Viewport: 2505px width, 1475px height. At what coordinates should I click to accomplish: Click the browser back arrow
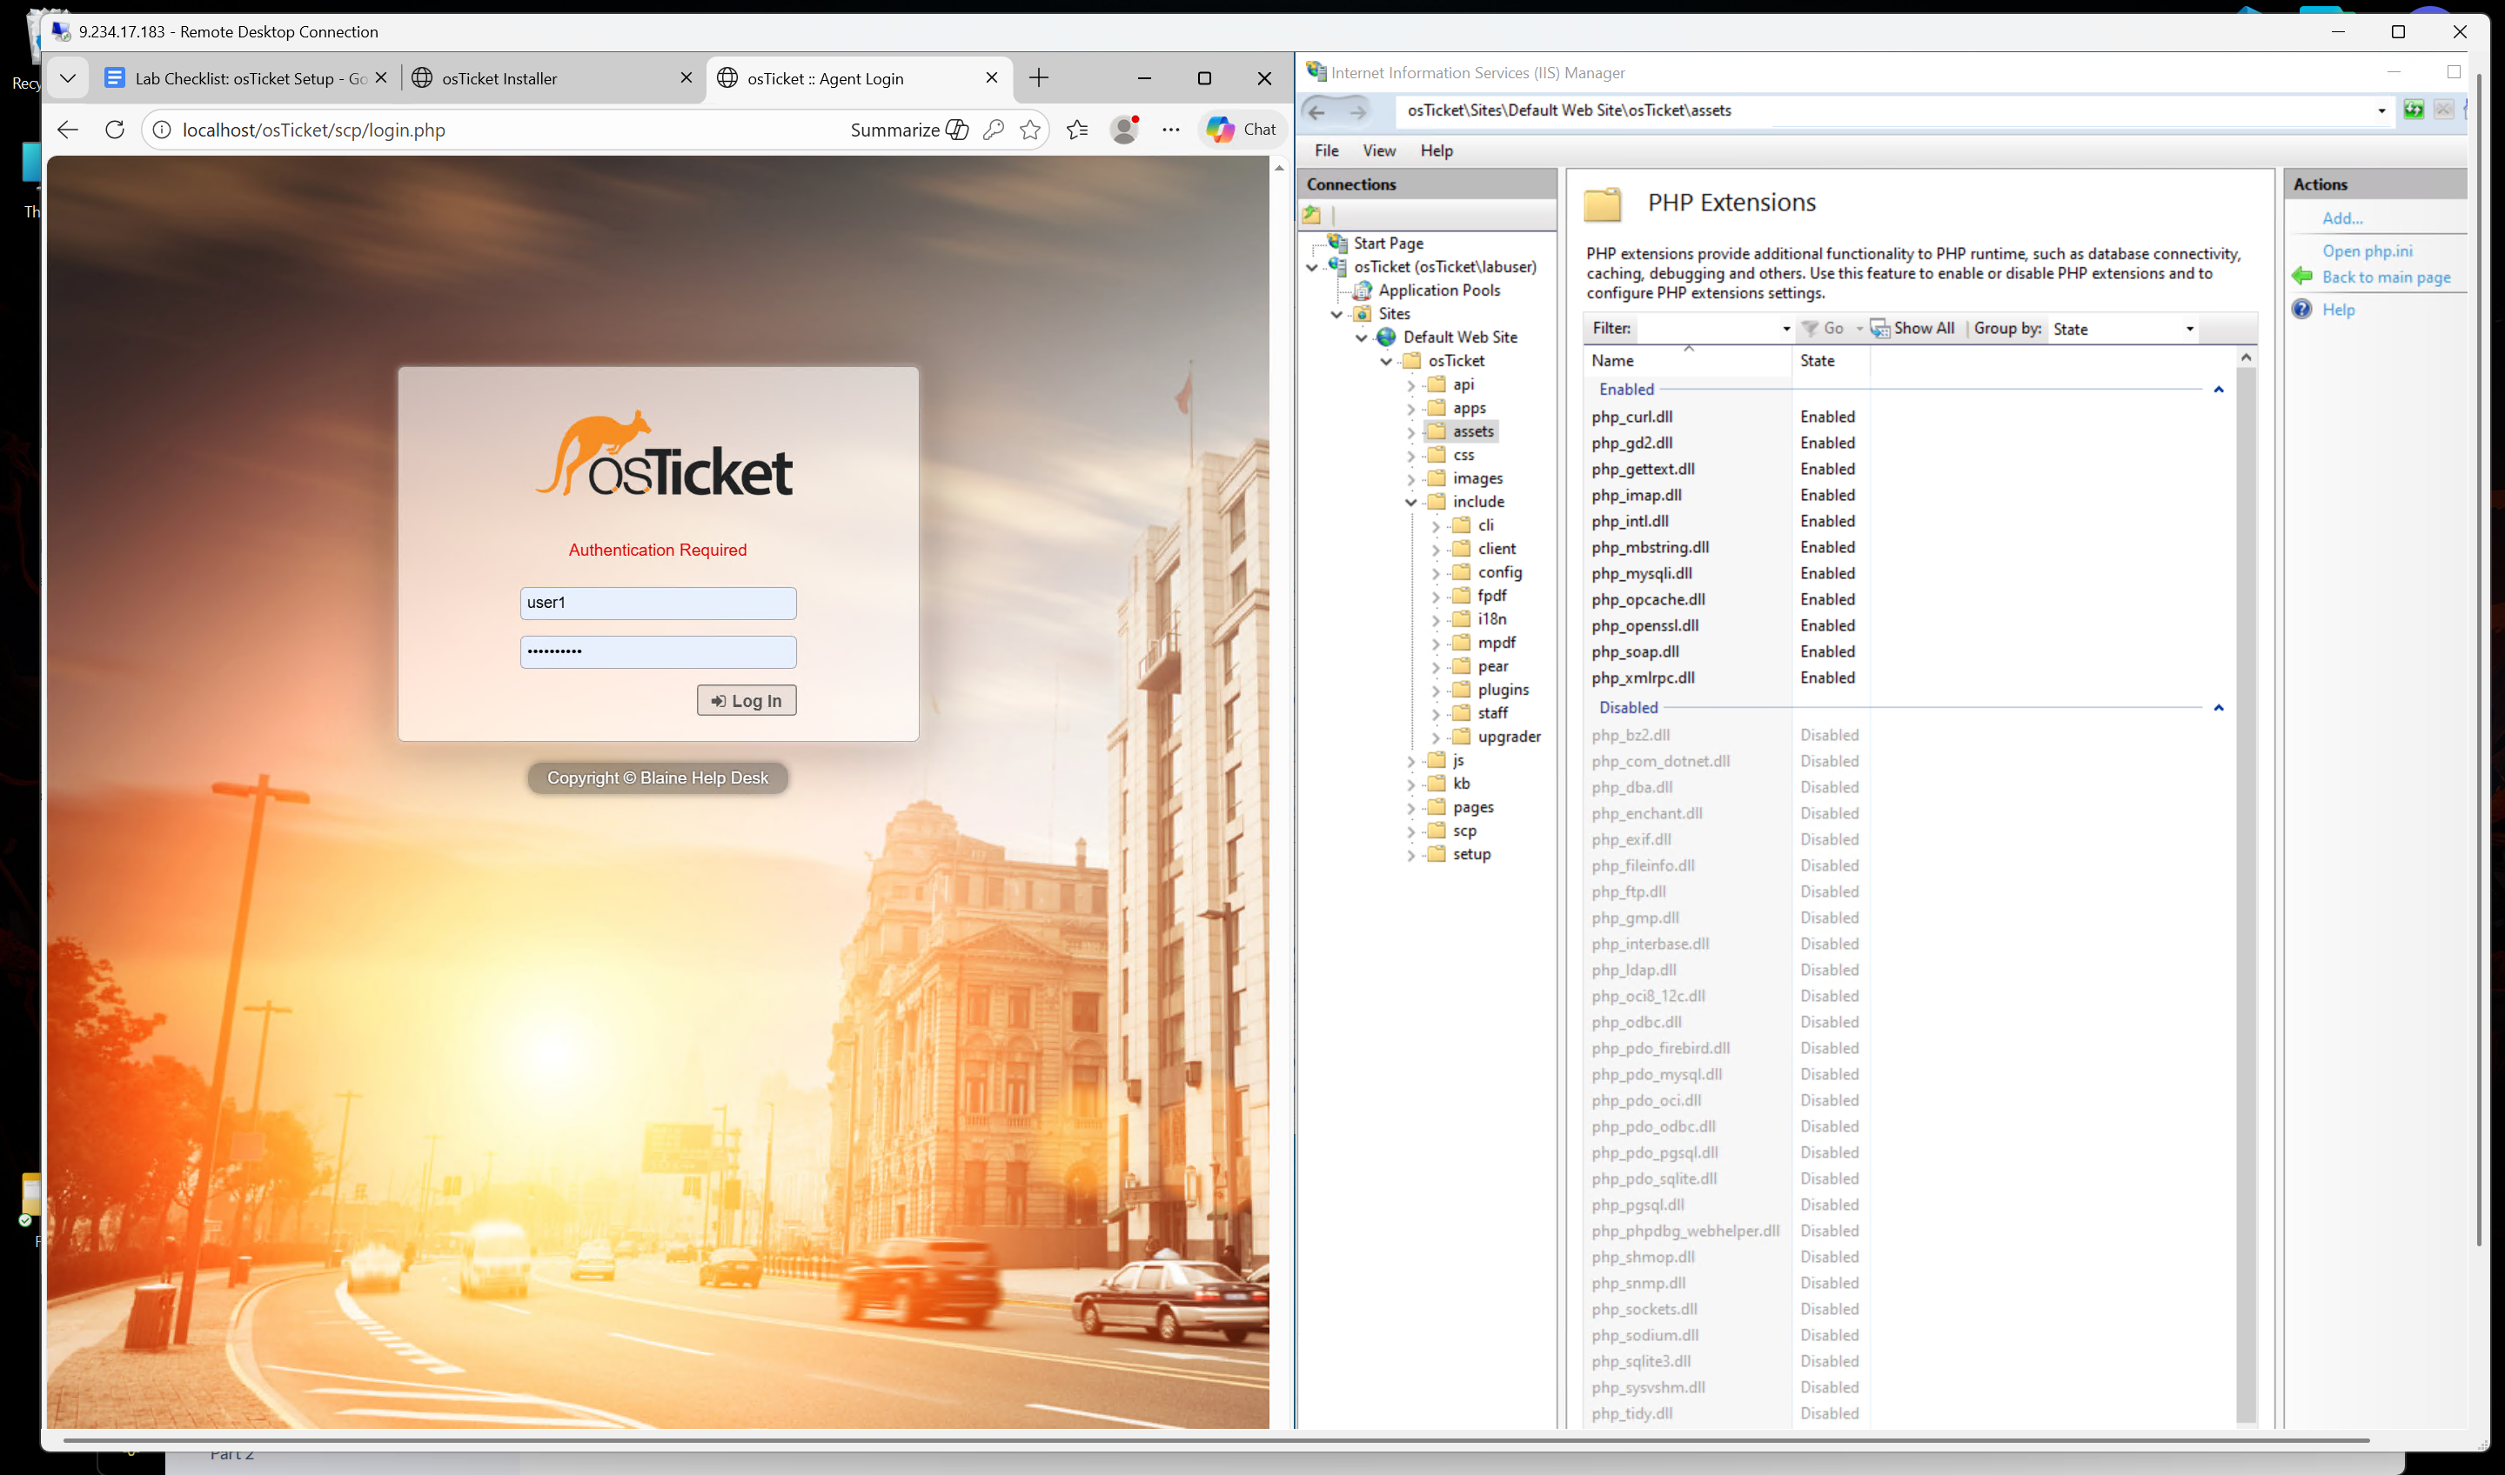[68, 130]
